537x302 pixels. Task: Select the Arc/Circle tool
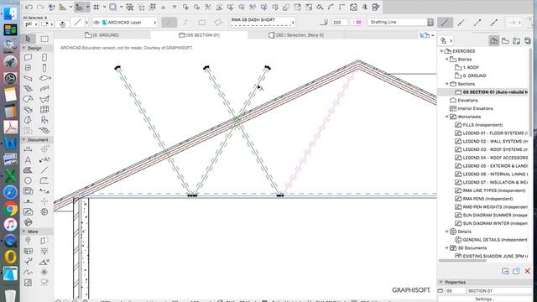pyautogui.click(x=28, y=180)
